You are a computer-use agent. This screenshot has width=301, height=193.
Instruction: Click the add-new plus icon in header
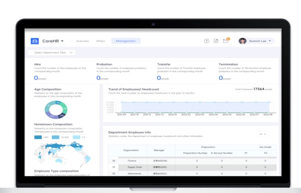coord(216,41)
